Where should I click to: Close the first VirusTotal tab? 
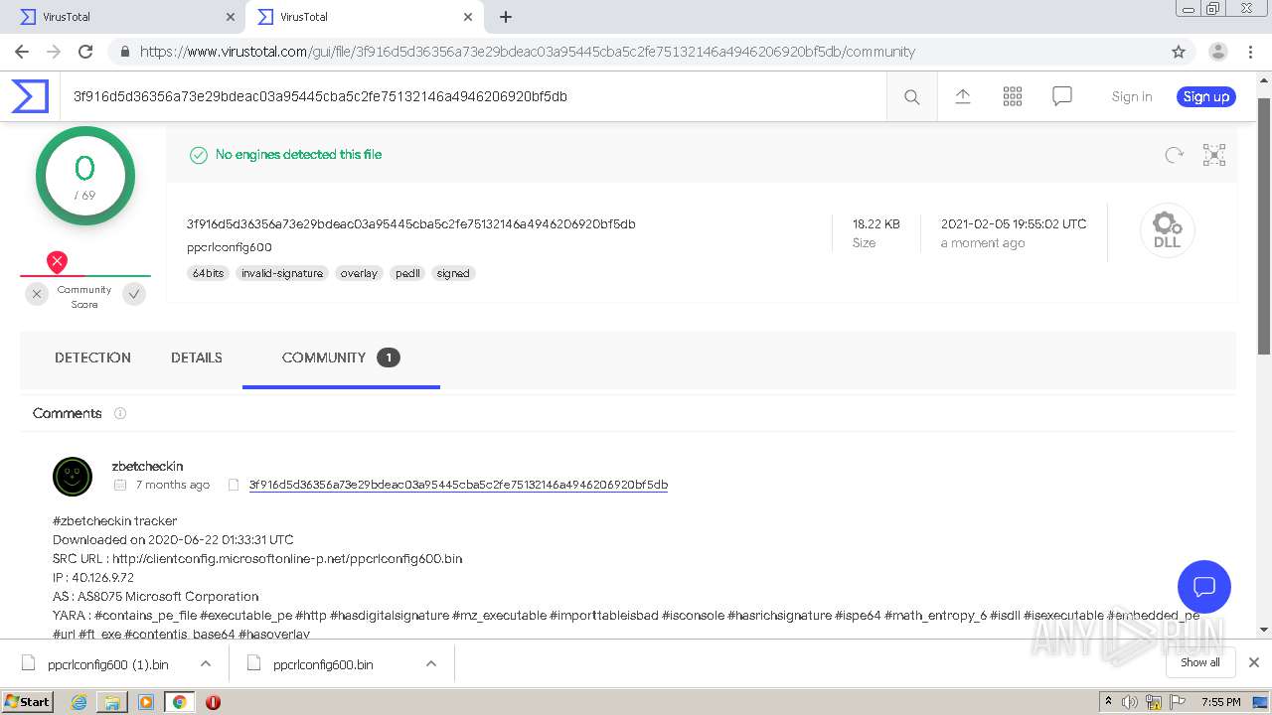(230, 17)
